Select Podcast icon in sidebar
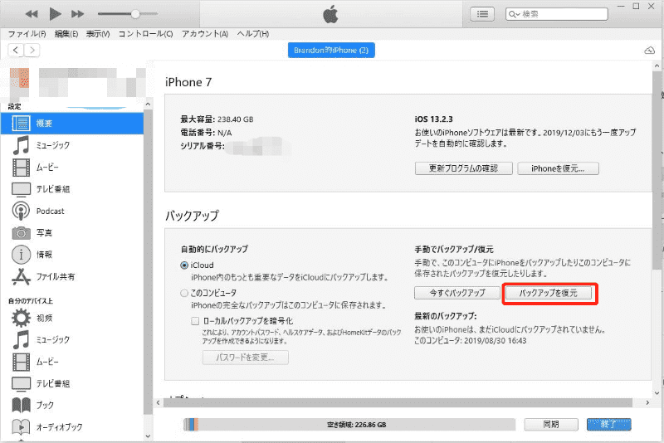 [21, 211]
